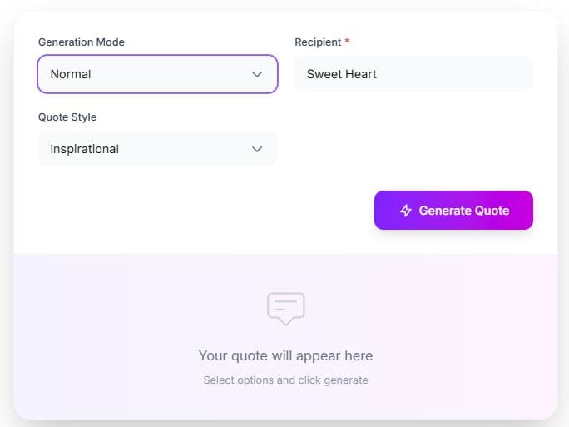Click "Your quote will appear here" text
The height and width of the screenshot is (427, 569).
coord(285,356)
